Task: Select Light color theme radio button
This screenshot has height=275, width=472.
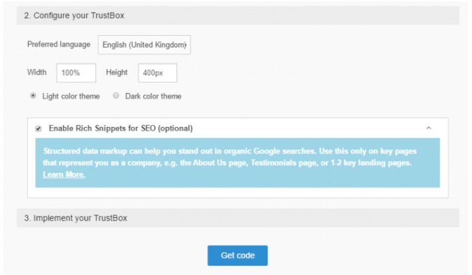Action: point(33,96)
